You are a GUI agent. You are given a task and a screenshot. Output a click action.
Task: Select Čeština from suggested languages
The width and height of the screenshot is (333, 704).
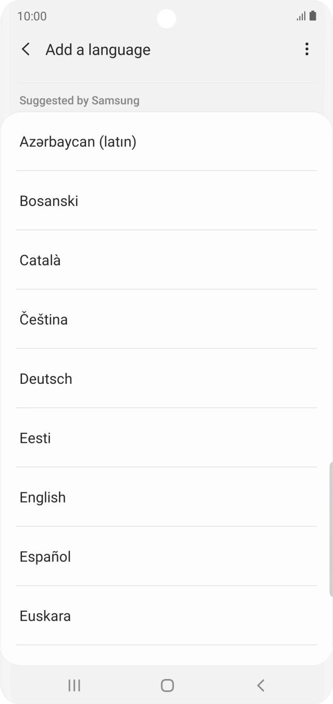click(43, 319)
